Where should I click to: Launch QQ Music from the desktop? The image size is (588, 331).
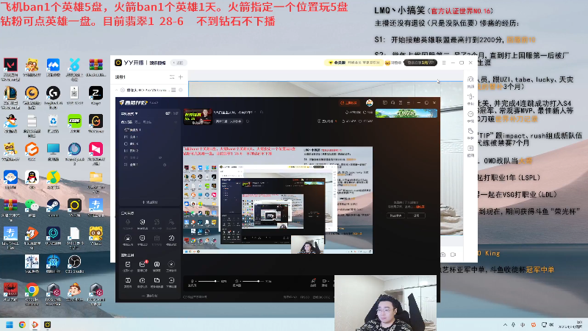coord(53,177)
